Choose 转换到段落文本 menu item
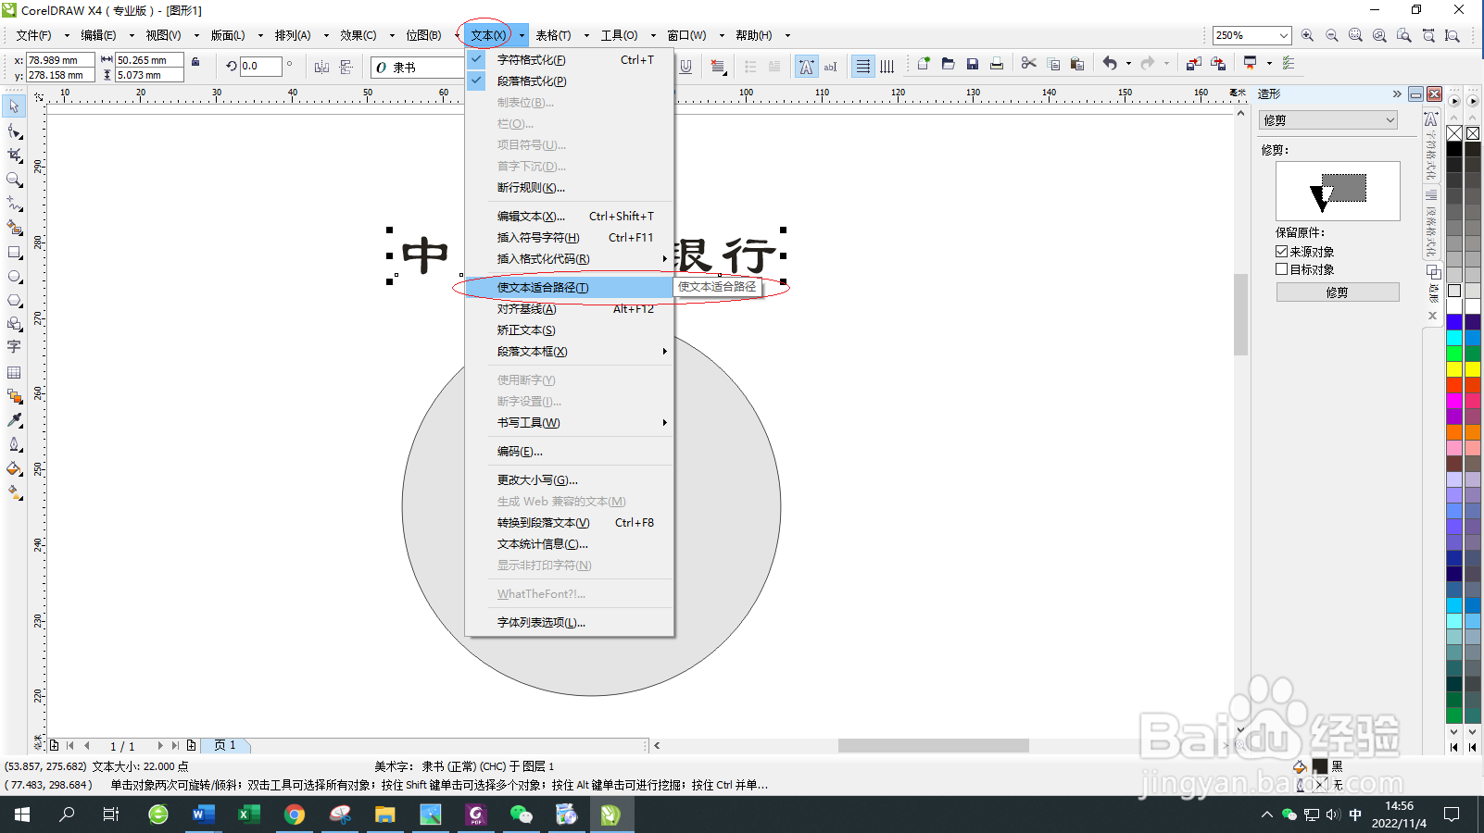Screen dimensions: 1484x833 coord(569,523)
